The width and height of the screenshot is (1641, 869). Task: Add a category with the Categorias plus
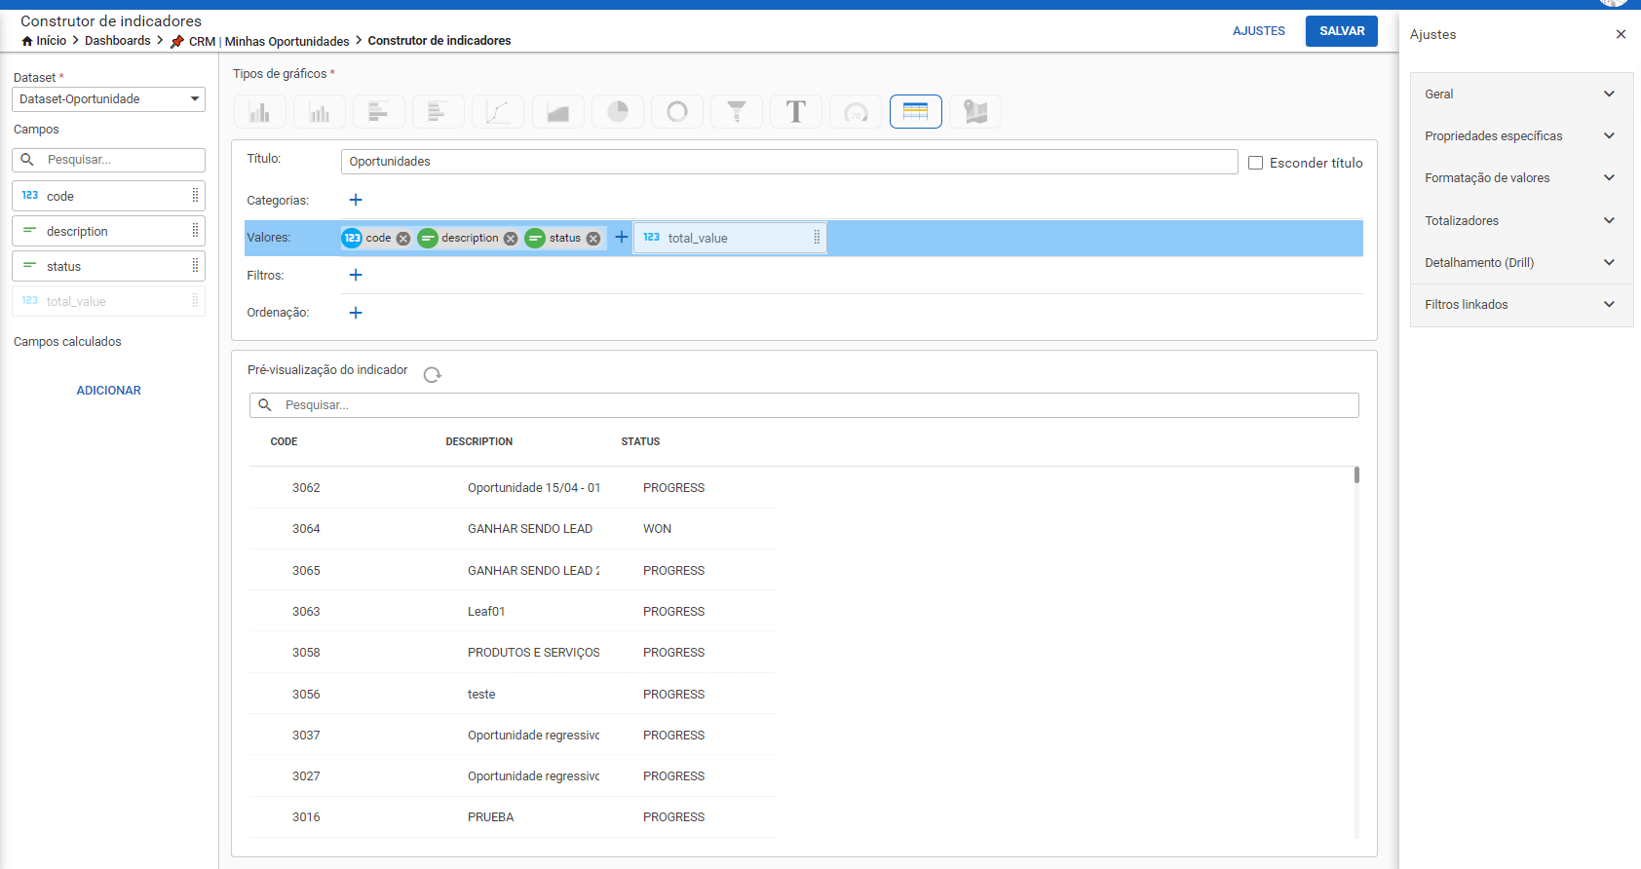point(356,200)
